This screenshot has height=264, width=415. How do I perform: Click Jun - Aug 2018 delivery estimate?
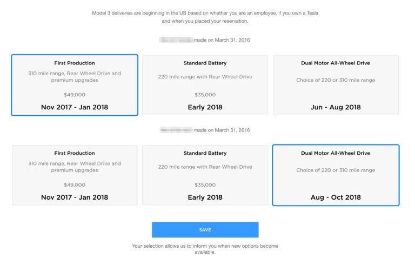tap(336, 107)
